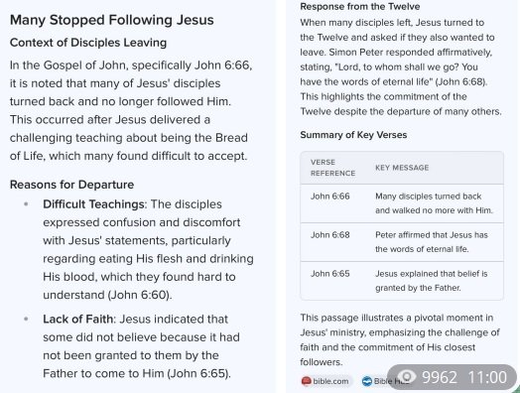This screenshot has width=520, height=393.
Task: Click the Lack of Faith bold bullet label
Action: pyautogui.click(x=78, y=319)
